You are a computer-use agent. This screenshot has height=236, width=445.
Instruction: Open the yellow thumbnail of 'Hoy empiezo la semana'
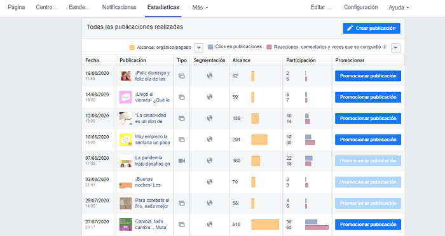[126, 140]
